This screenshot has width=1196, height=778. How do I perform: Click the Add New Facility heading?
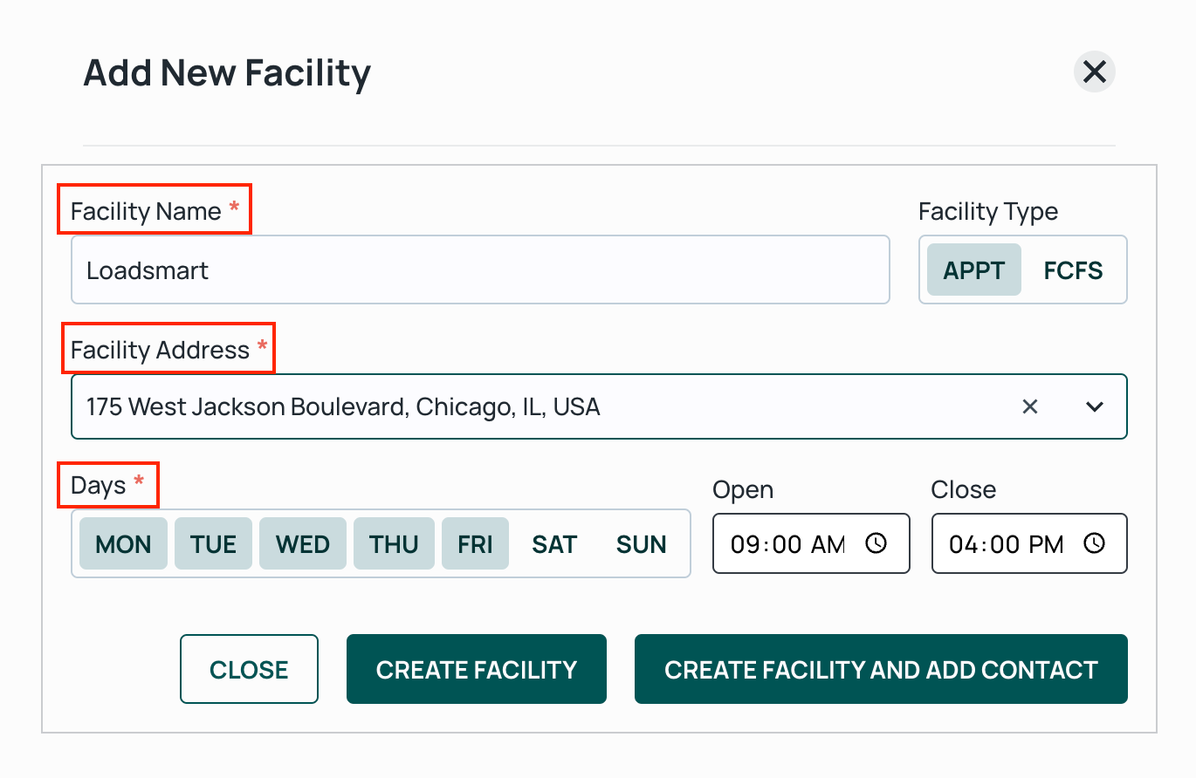227,72
